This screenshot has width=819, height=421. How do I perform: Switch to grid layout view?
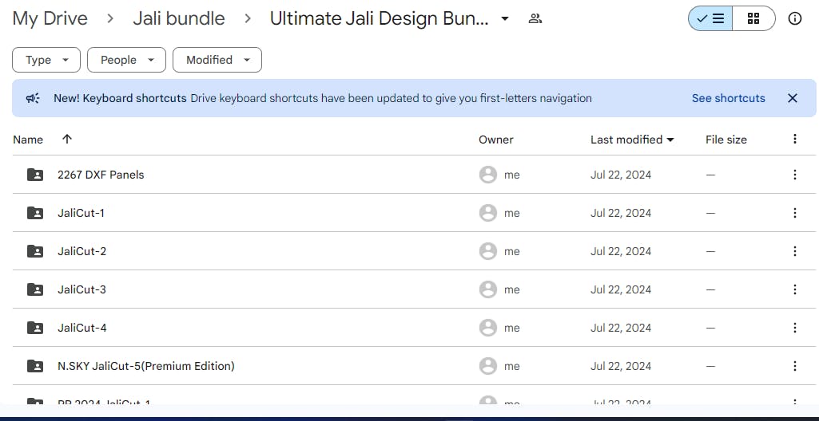point(753,19)
